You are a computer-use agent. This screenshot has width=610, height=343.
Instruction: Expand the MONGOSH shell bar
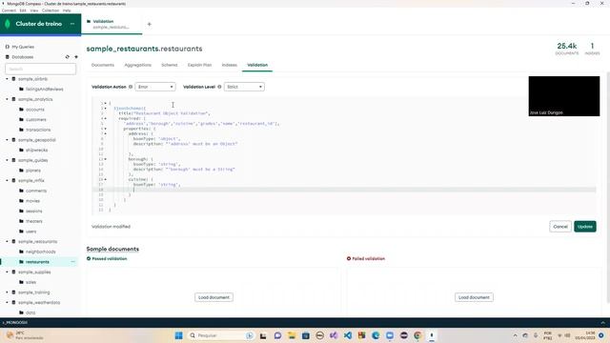[305, 322]
